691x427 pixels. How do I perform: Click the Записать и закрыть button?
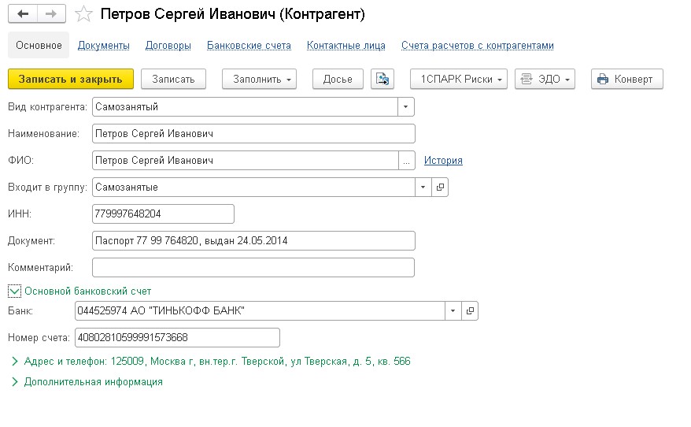click(x=71, y=79)
